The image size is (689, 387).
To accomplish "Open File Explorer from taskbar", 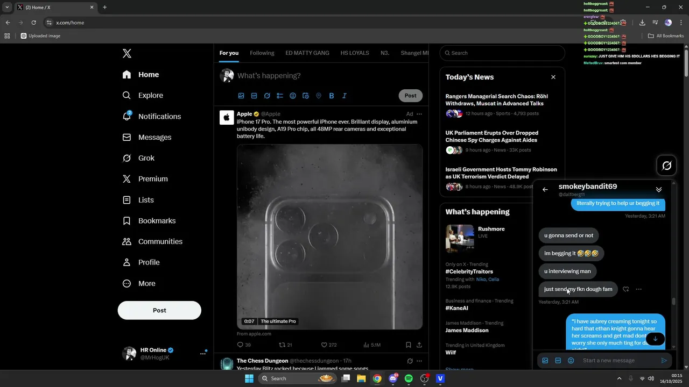I will click(361, 378).
